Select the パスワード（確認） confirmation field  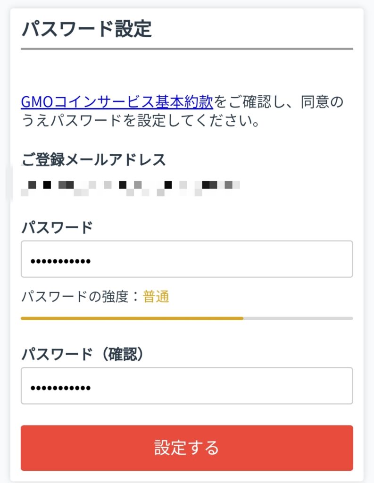(x=187, y=387)
